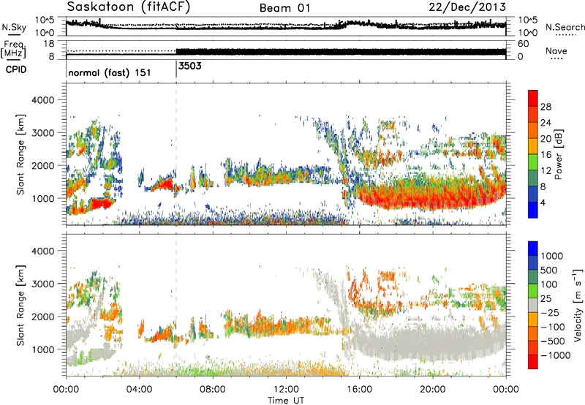Select the "Freq. [MHz]" axis label

coord(13,50)
